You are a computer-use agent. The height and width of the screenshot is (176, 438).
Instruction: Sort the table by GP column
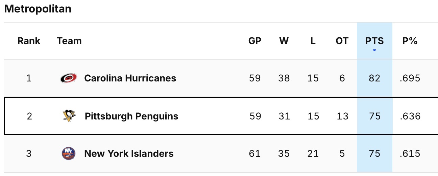255,41
